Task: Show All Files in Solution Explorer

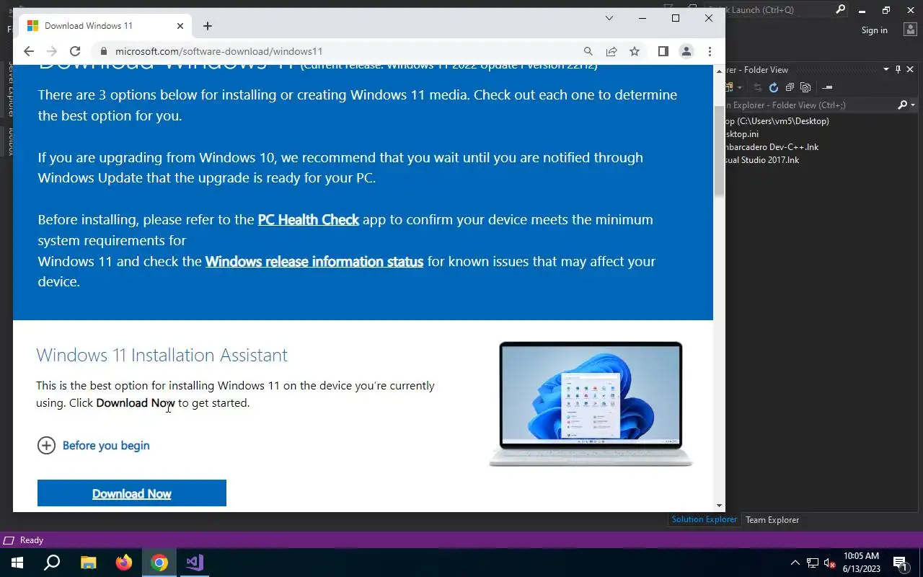Action: (x=805, y=87)
